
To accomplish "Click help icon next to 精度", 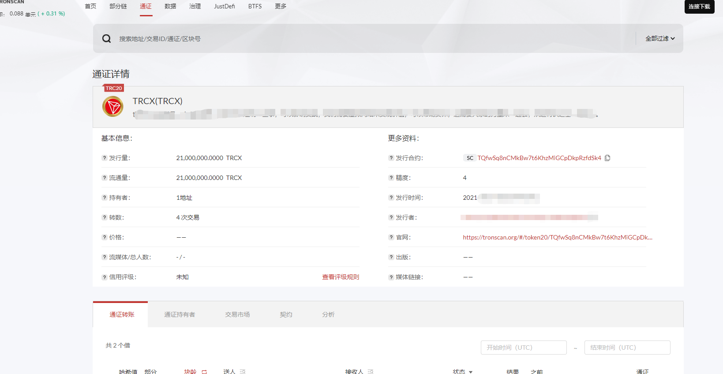I will tap(391, 178).
